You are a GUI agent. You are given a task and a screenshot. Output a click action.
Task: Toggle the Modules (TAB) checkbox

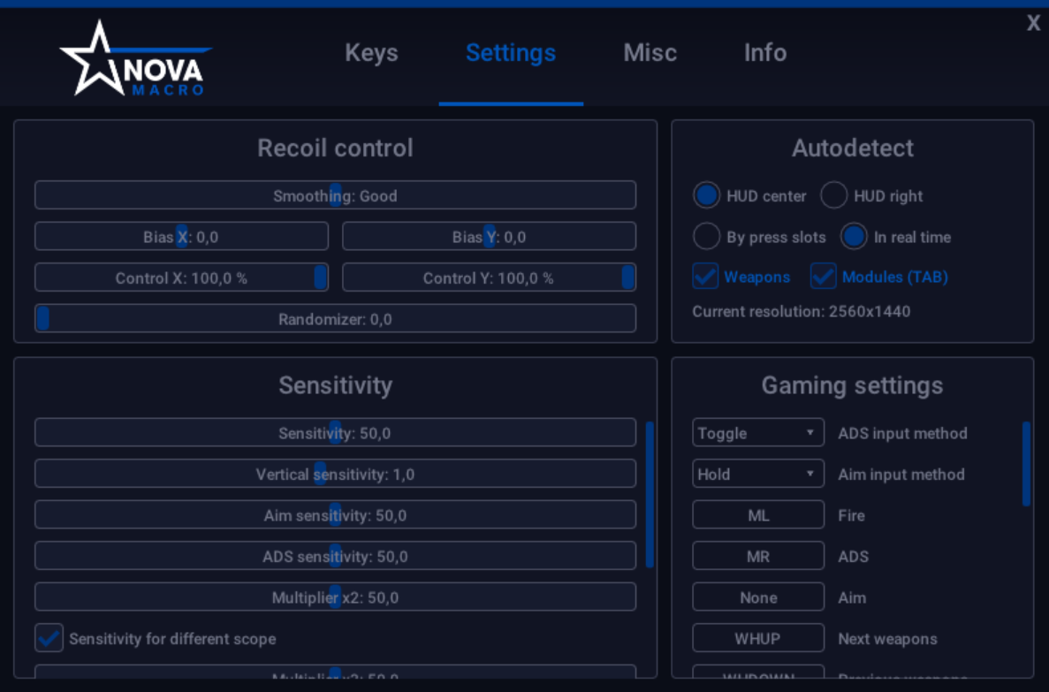click(824, 277)
